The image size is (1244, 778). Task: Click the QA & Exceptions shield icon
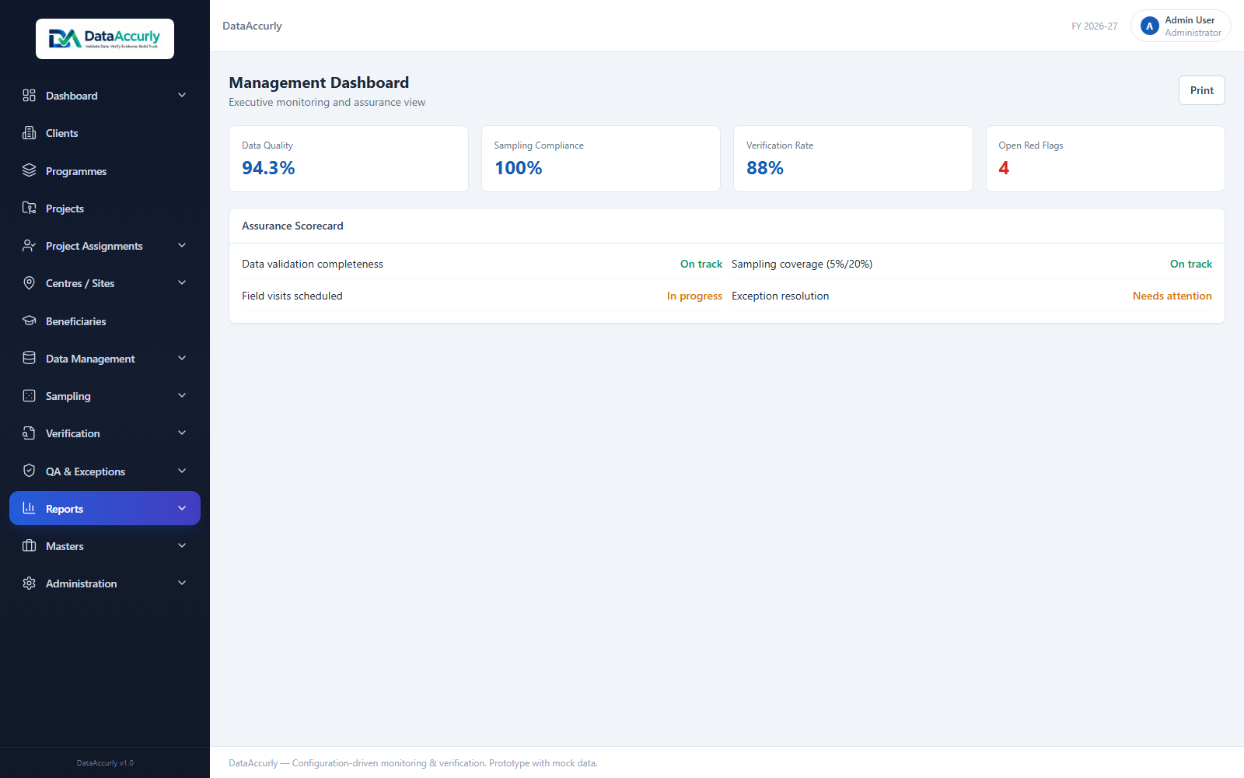(x=29, y=471)
